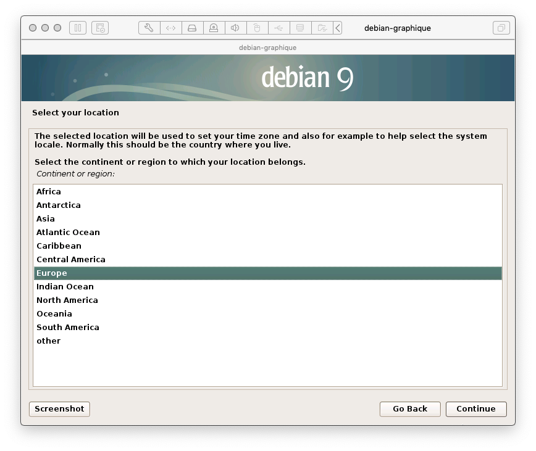Select Africa from the region list
The height and width of the screenshot is (451, 536).
pyautogui.click(x=267, y=191)
